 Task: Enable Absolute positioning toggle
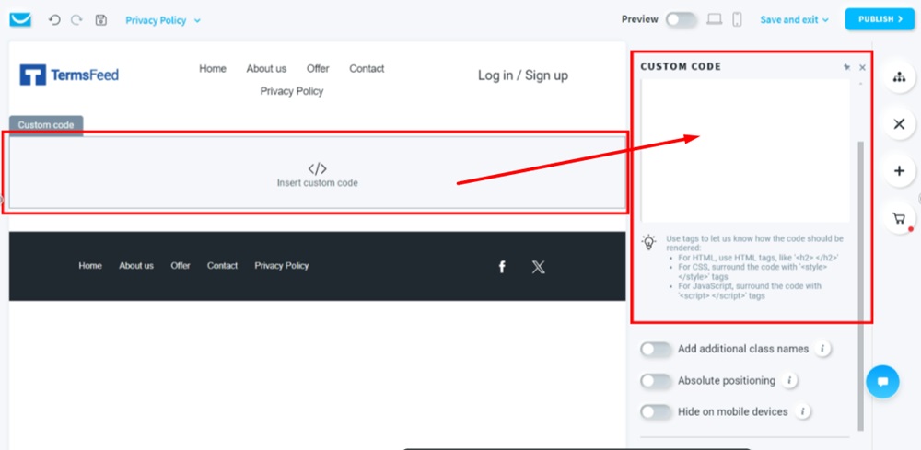656,381
